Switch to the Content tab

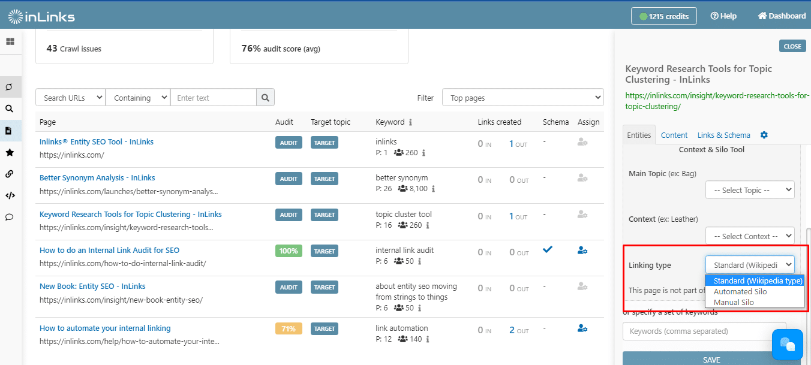click(x=674, y=135)
